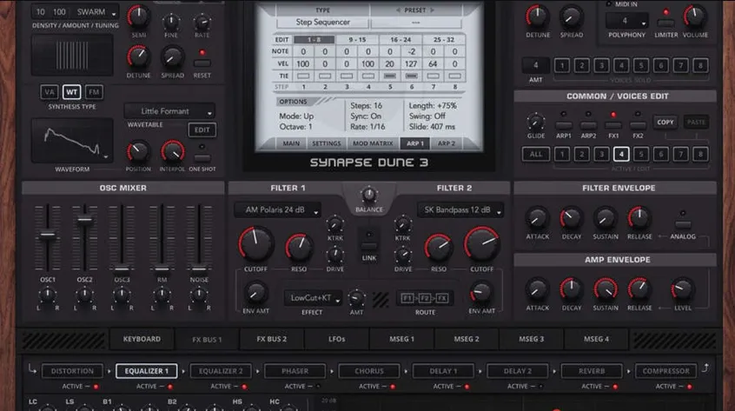Image resolution: width=735 pixels, height=411 pixels.
Task: Click the Filter 1 DRIVE knob
Action: pos(334,255)
